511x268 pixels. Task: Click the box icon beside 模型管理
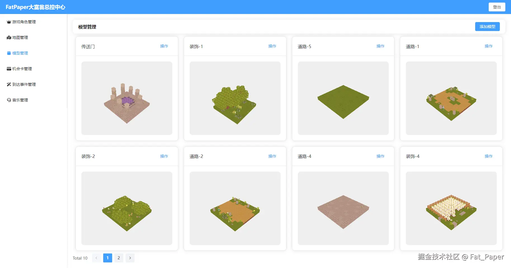coord(9,53)
